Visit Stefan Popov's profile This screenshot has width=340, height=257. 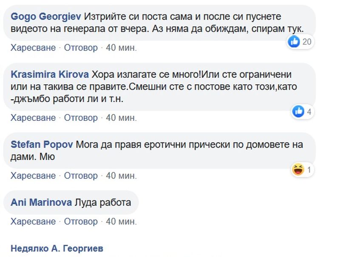tap(42, 145)
